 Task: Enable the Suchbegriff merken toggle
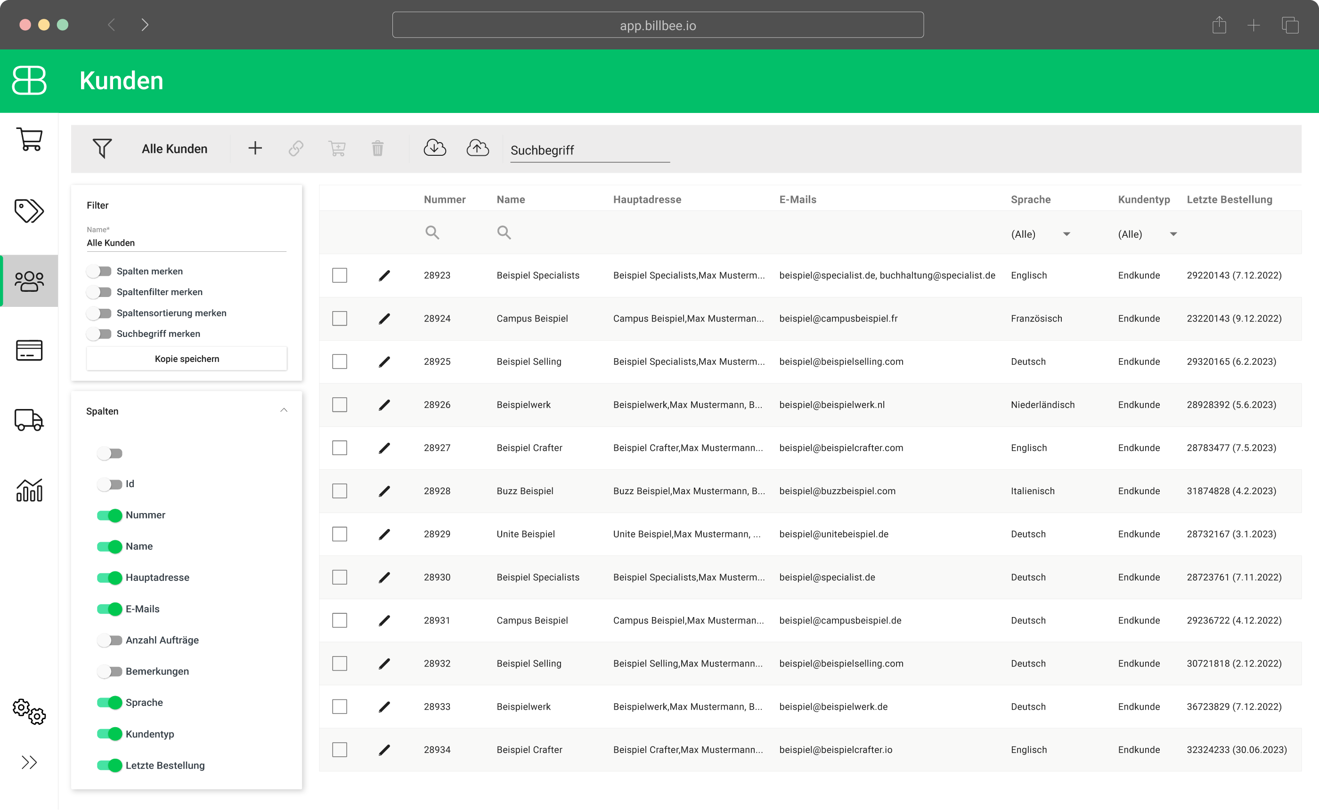click(x=99, y=334)
